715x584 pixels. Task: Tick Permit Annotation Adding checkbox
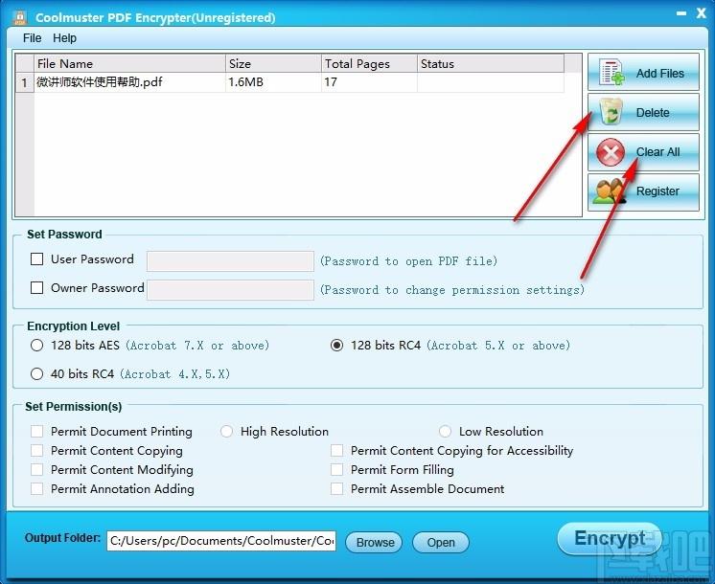pos(37,489)
